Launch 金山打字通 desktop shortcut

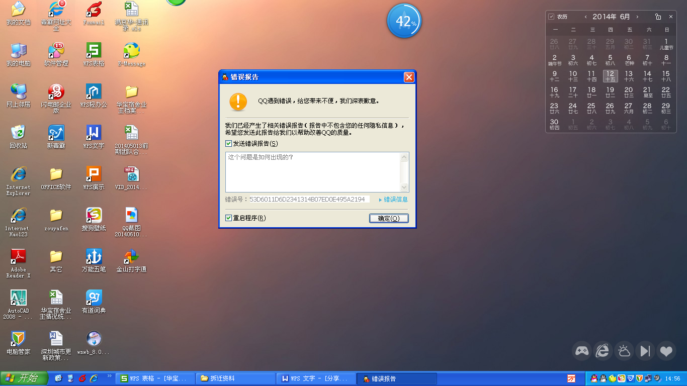(x=131, y=261)
